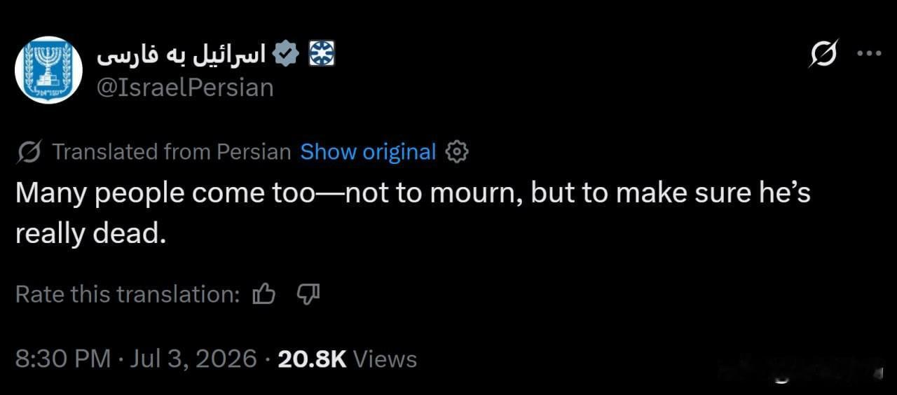Open the Grok explain-post icon at top right
This screenshot has width=897, height=395.
tap(823, 54)
